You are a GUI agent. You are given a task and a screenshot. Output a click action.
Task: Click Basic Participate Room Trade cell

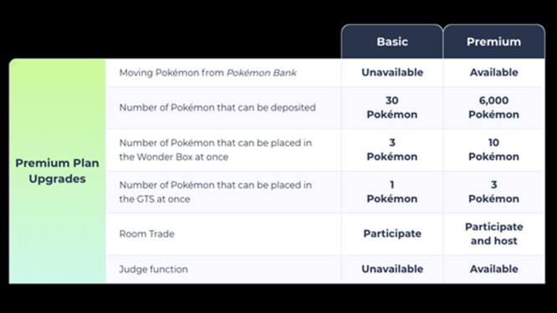[x=392, y=233]
